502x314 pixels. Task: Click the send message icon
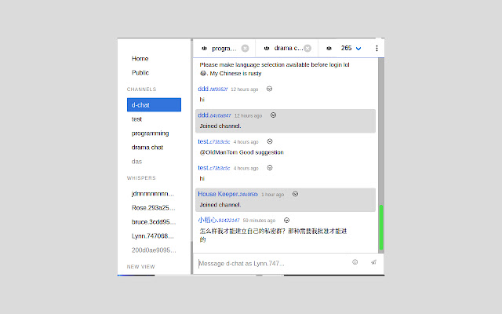373,262
